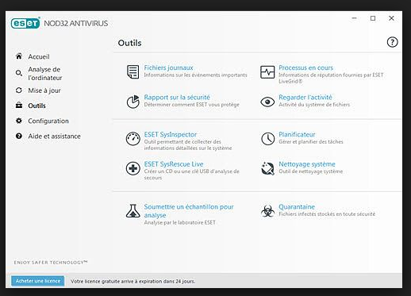Open the Fichiers journaux link
411x296 pixels.
pyautogui.click(x=168, y=67)
